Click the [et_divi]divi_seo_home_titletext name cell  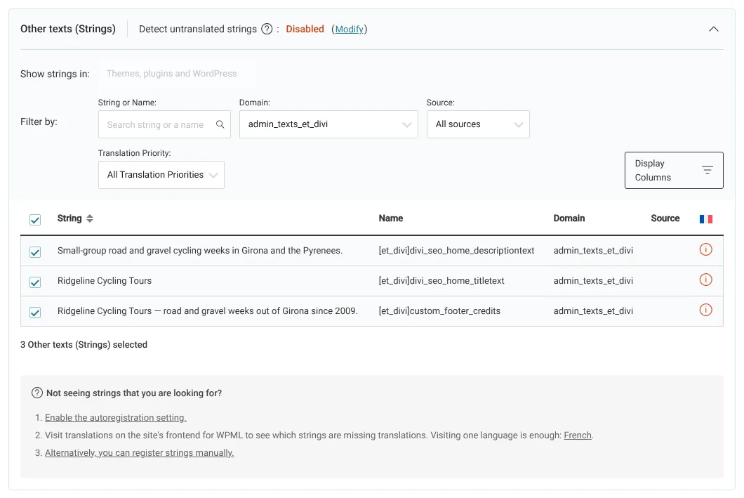[441, 280]
